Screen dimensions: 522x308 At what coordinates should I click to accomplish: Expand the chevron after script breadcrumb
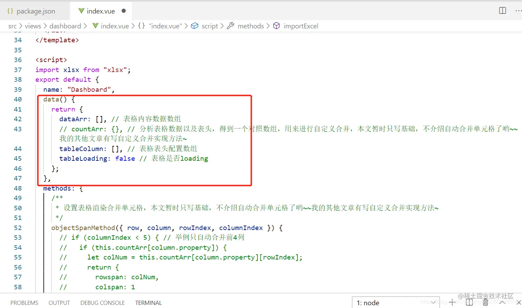coord(222,26)
